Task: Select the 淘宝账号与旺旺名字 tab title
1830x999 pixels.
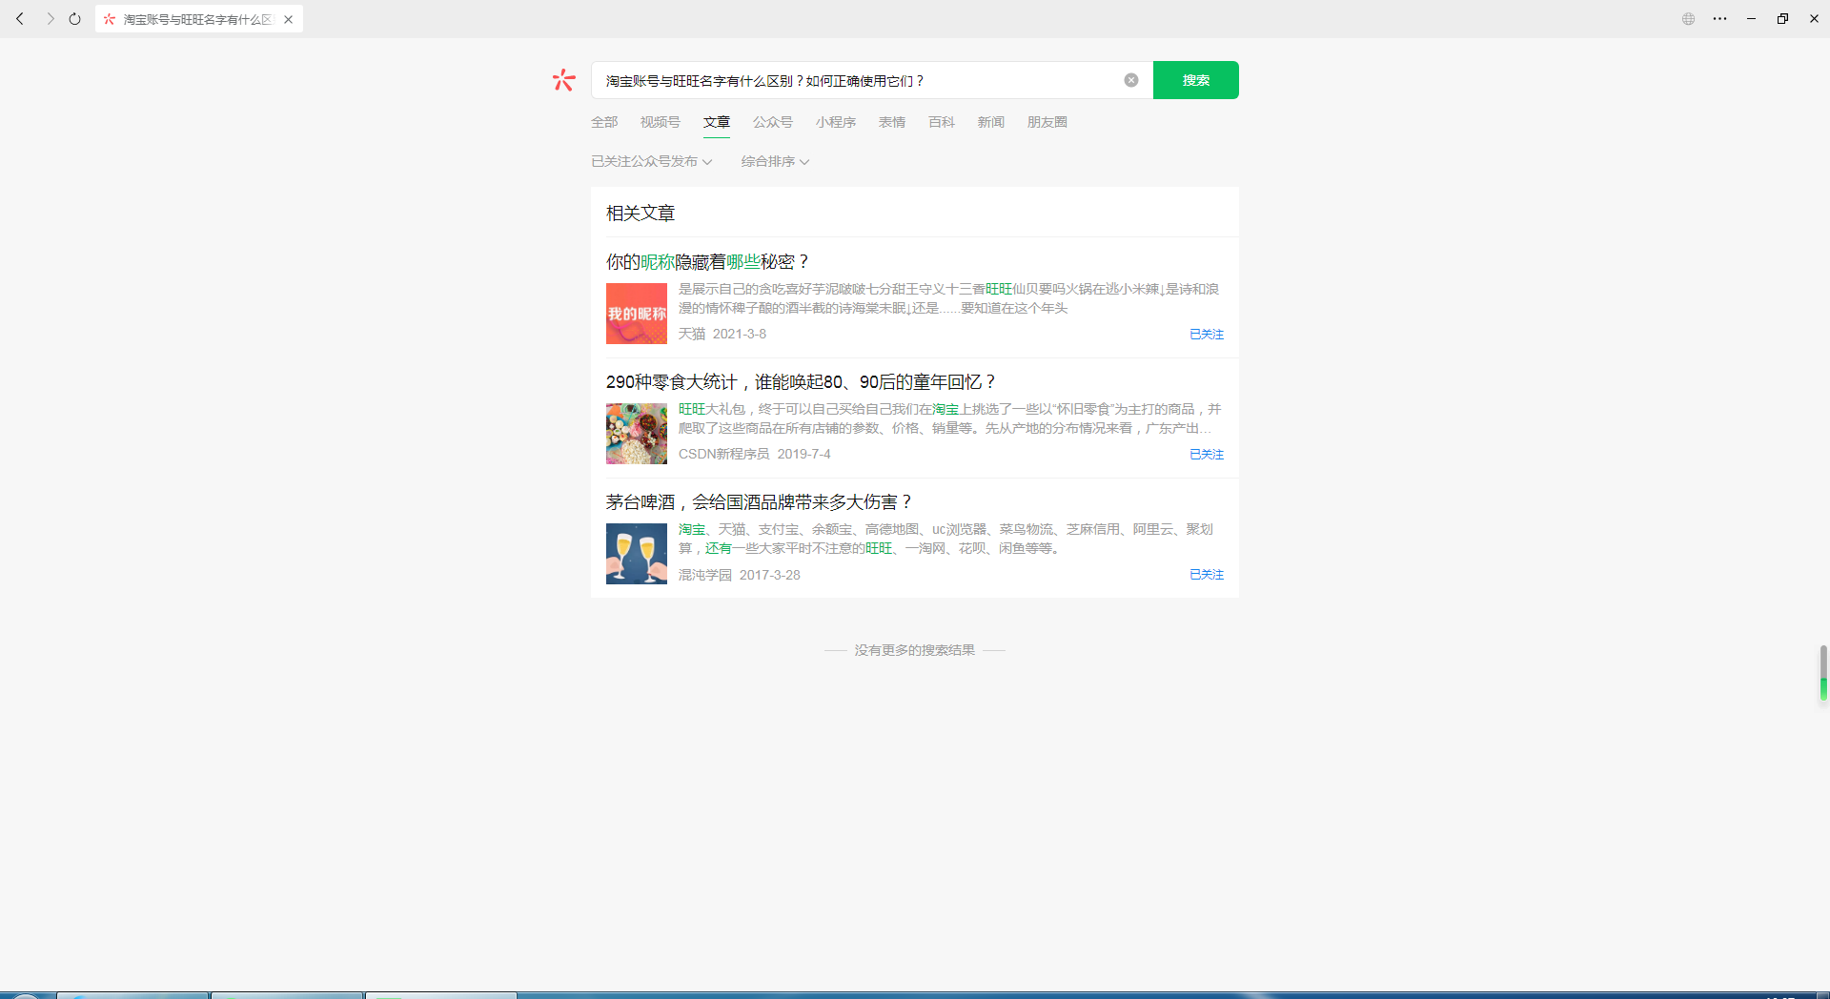Action: [197, 19]
